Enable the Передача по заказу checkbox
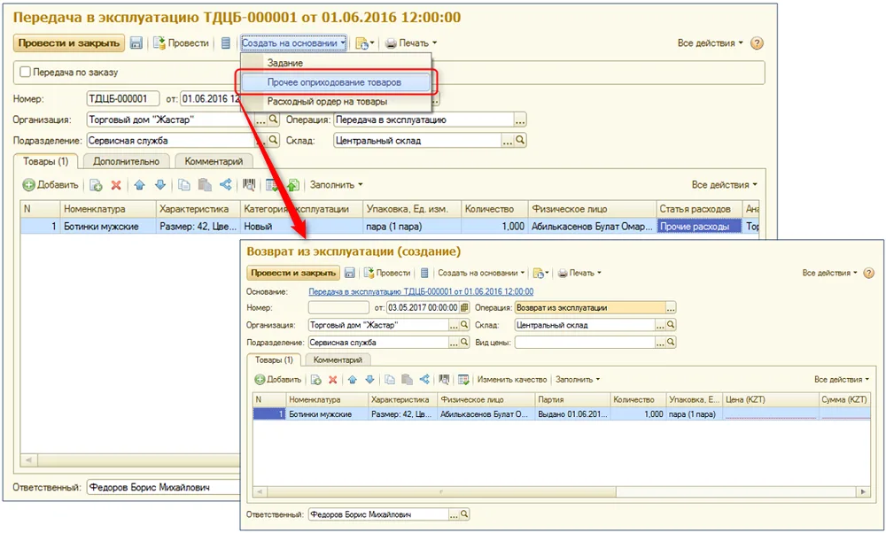The image size is (886, 533). point(25,73)
